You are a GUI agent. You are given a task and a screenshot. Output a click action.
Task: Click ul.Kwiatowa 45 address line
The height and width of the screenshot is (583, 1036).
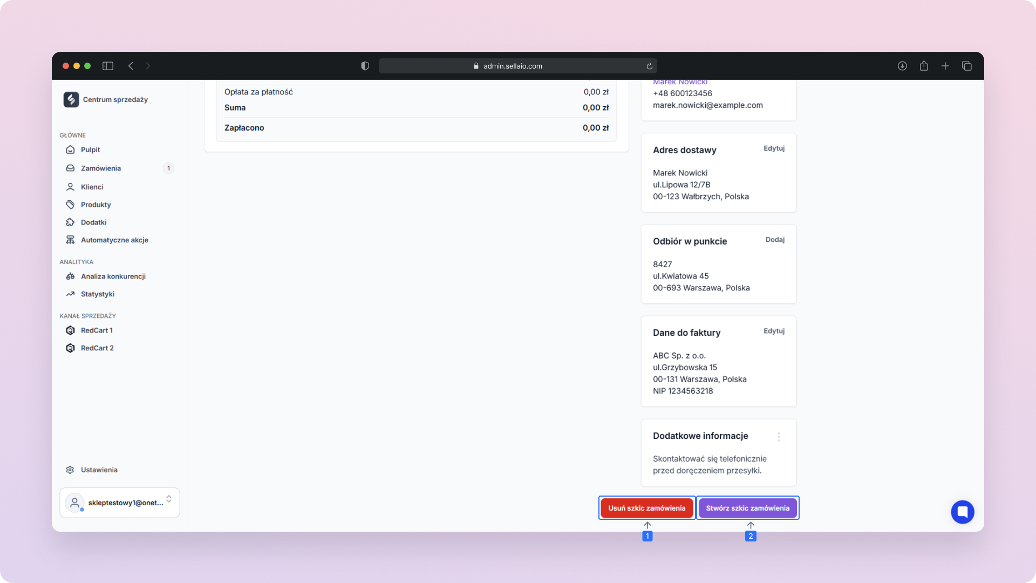[x=680, y=276]
